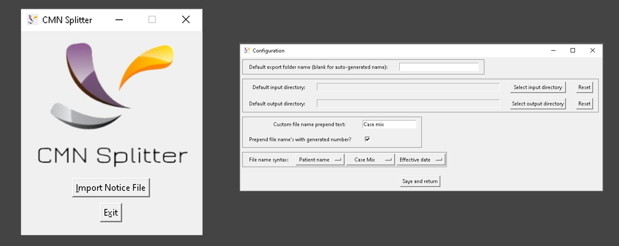Click Select output directory button
Screen dimensions: 619x246
coord(538,104)
